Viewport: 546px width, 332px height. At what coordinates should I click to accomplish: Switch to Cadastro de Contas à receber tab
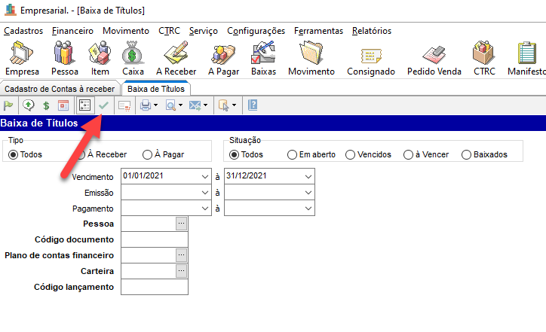(x=60, y=89)
